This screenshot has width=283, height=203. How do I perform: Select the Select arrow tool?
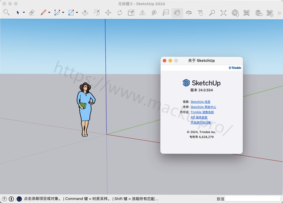(18, 12)
